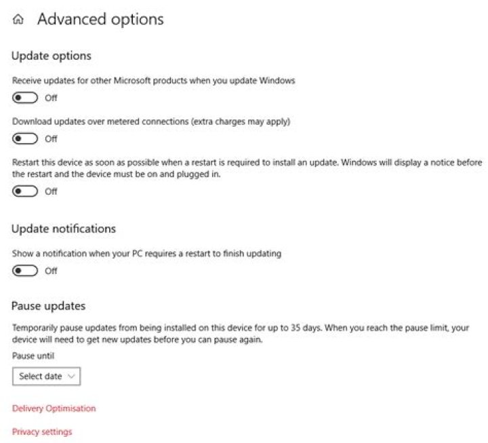This screenshot has height=443, width=488.
Task: Turn on restart device as soon as possible switch
Action: point(26,191)
